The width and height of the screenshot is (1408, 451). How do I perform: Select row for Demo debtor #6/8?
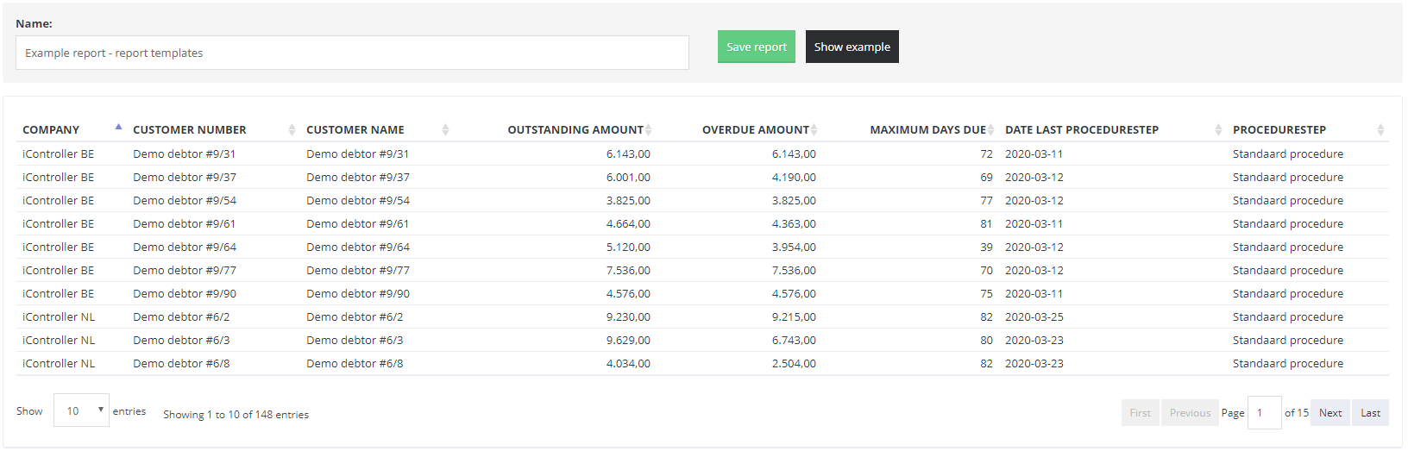[x=702, y=363]
